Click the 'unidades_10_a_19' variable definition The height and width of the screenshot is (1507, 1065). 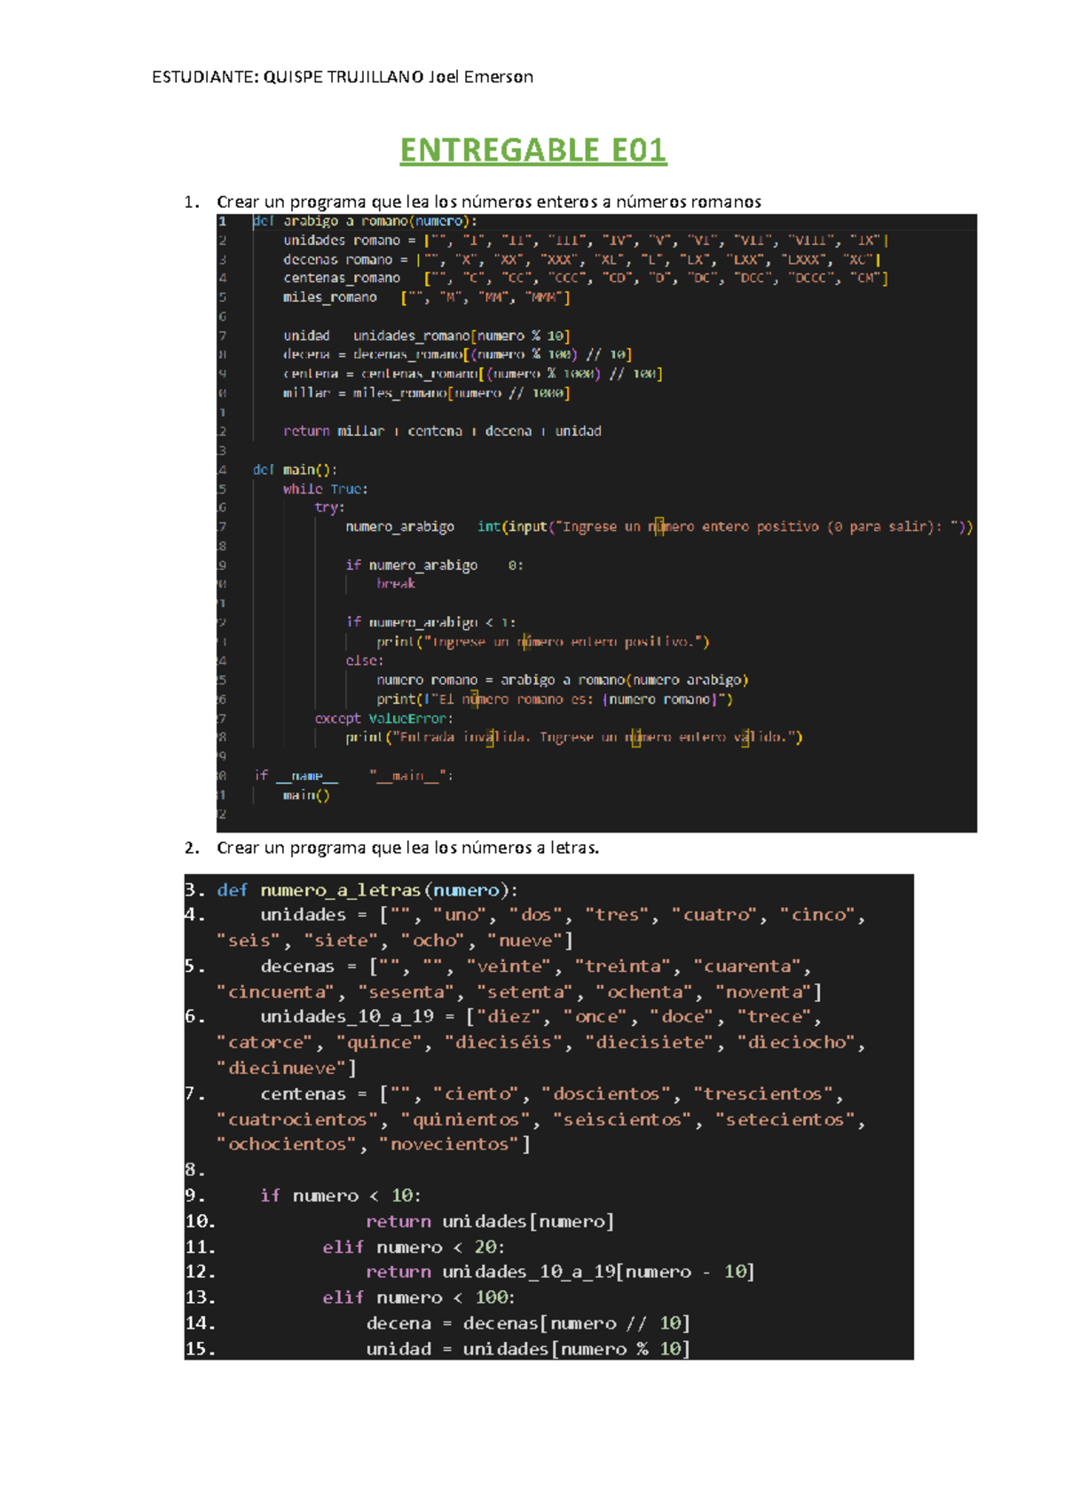pos(346,1017)
